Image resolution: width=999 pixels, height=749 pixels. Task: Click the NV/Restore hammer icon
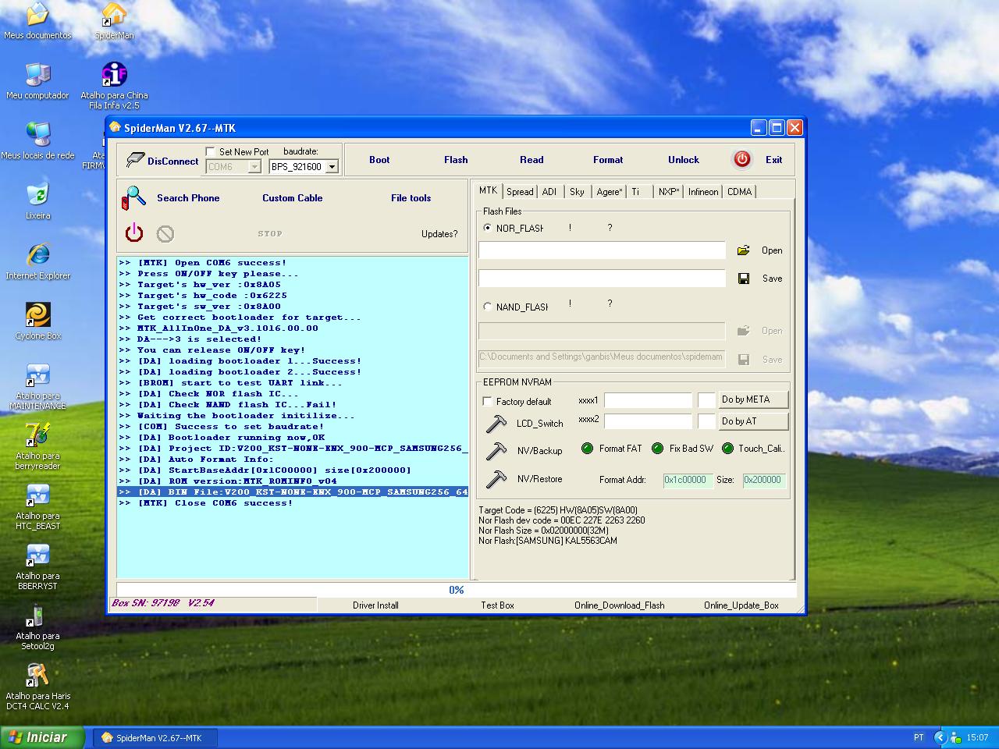(x=496, y=478)
